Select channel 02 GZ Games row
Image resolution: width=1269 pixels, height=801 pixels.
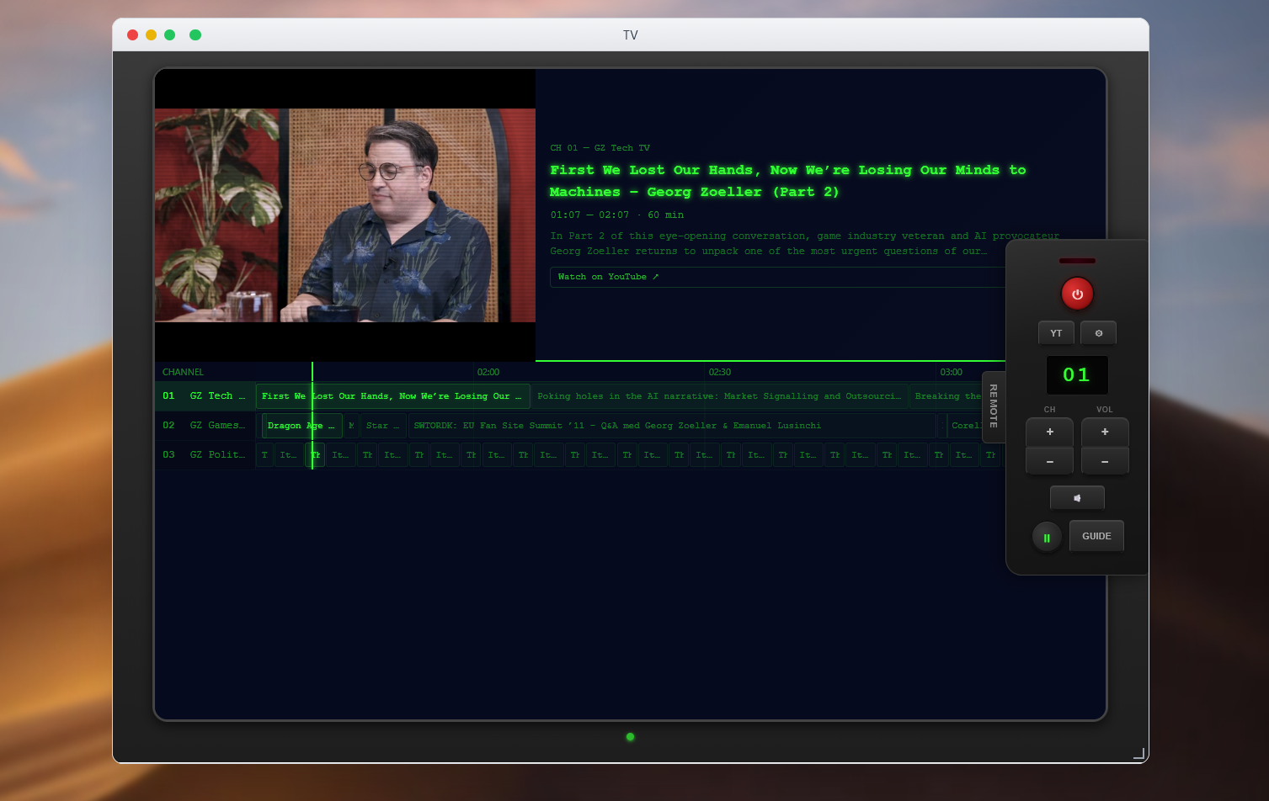tap(205, 426)
